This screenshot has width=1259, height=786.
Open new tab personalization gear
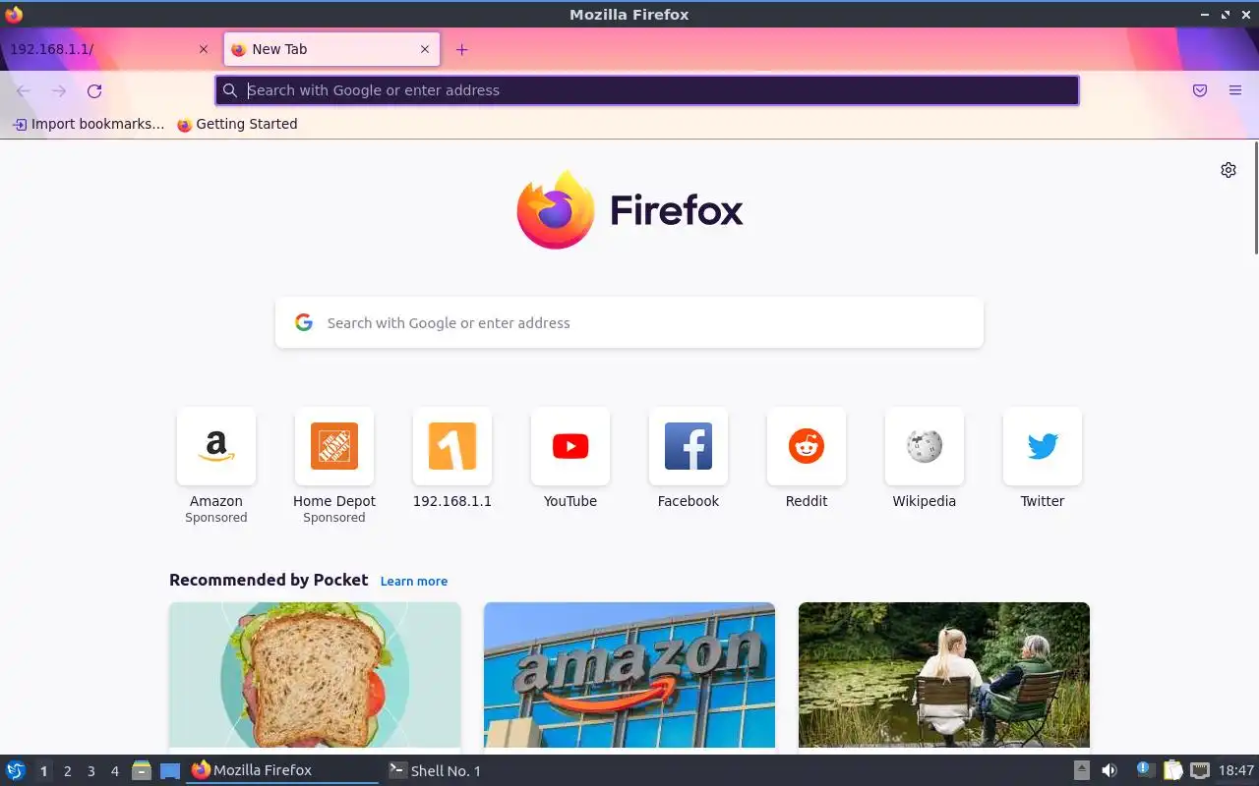pos(1229,170)
